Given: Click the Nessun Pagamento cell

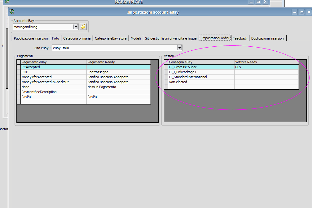Looking at the screenshot, I should (119, 87).
